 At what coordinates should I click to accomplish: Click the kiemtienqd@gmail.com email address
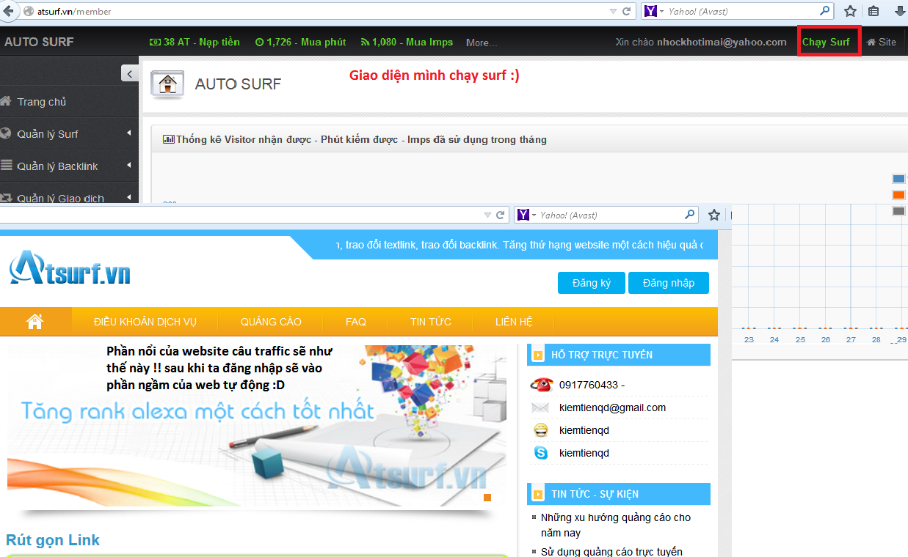click(x=612, y=407)
